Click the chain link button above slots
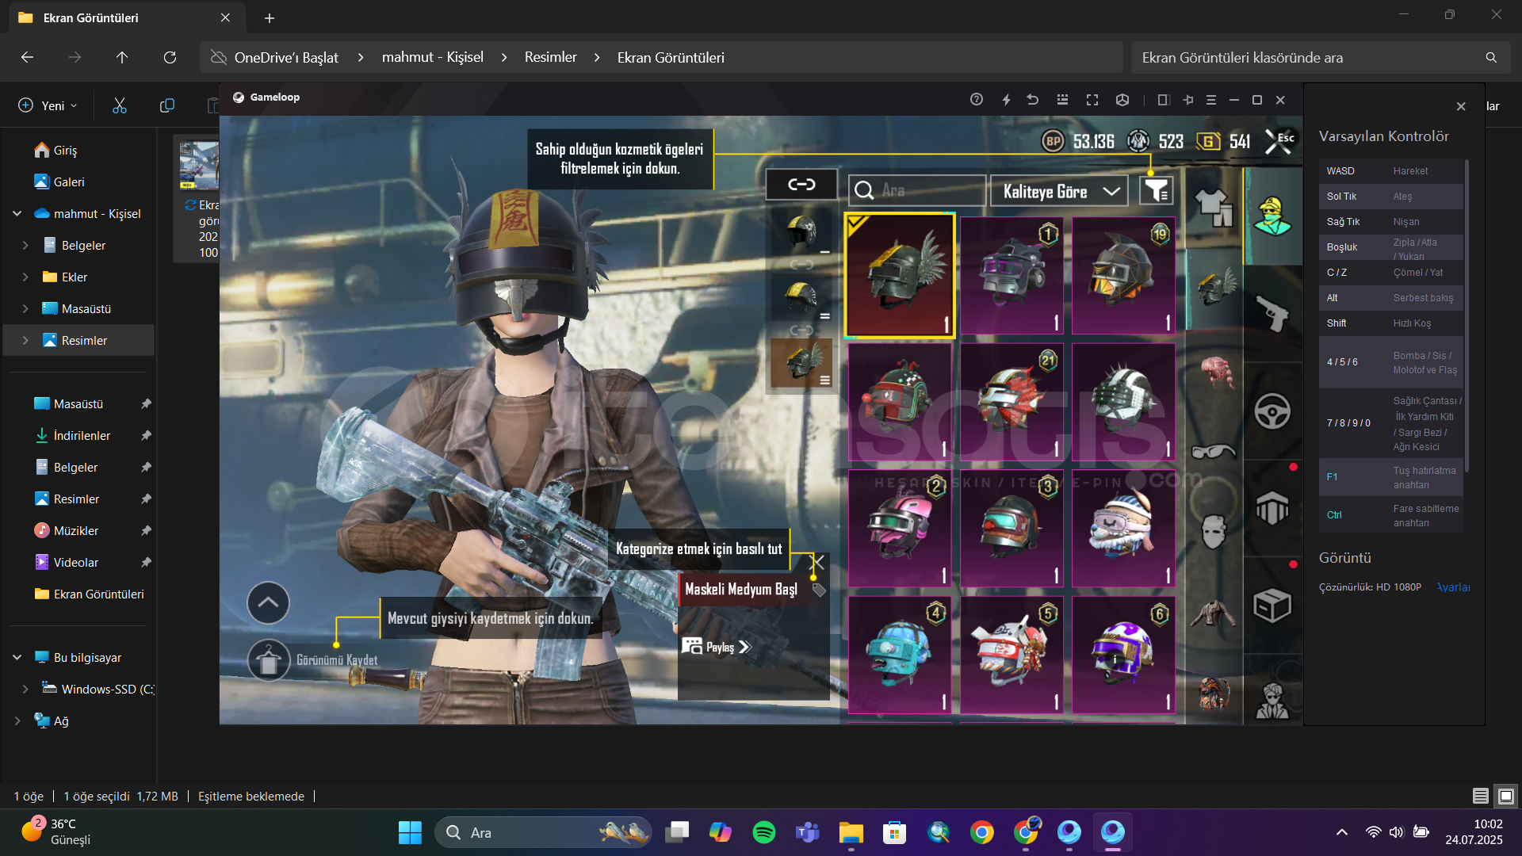The height and width of the screenshot is (856, 1522). (801, 185)
